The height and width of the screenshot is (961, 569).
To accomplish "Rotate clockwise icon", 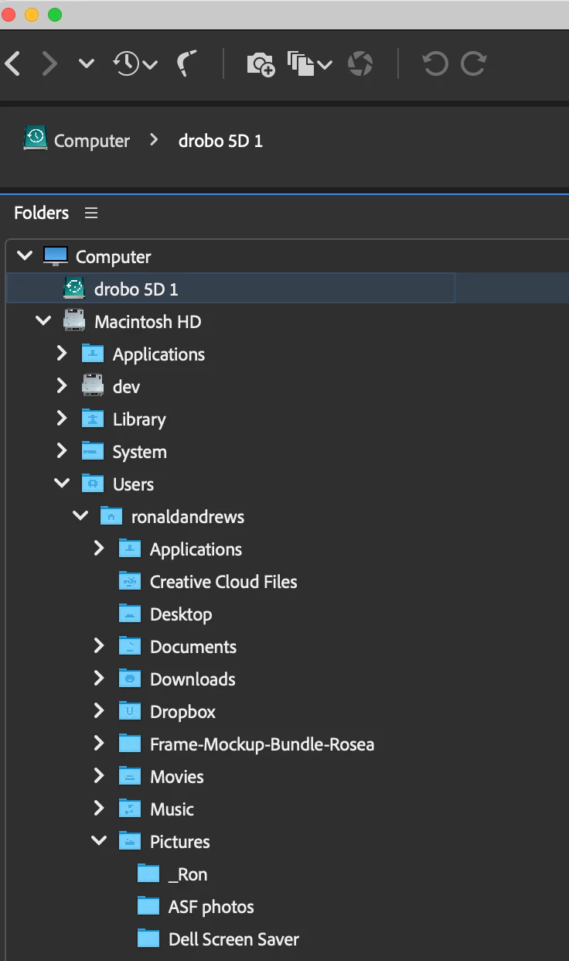I will (473, 63).
